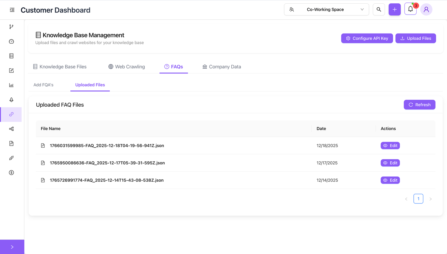Select page 1 in pagination

(x=418, y=199)
